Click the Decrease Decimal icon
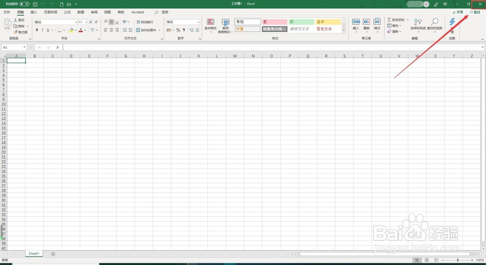This screenshot has height=265, width=486. tap(197, 30)
